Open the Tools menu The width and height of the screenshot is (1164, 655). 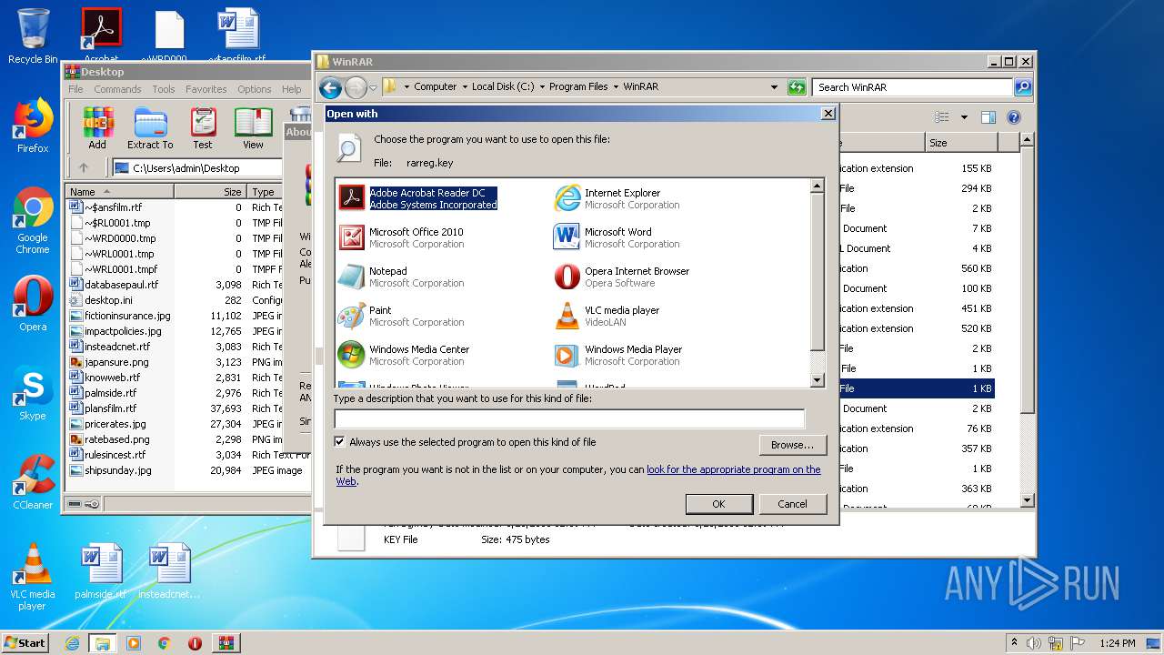click(164, 89)
